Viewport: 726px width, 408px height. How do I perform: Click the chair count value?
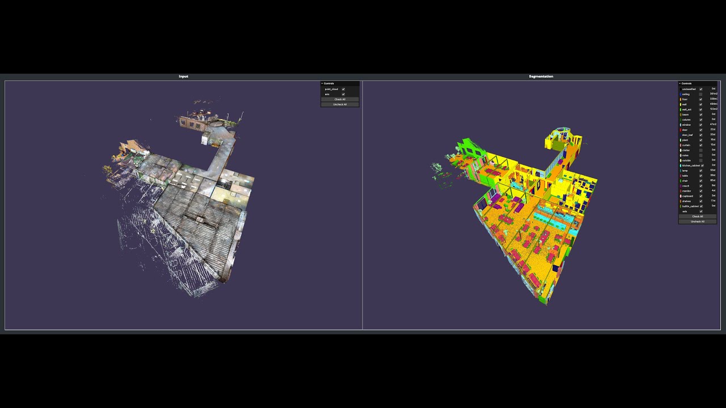(x=714, y=181)
